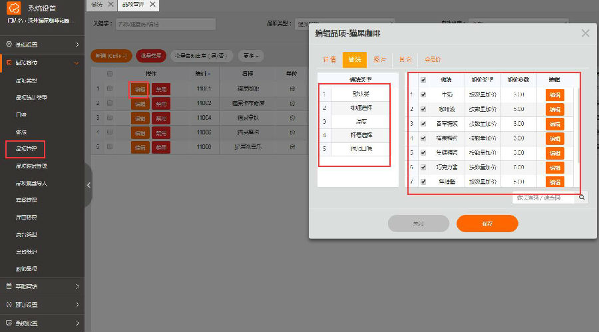Close the first tab using its X icon
599x332 pixels.
(x=111, y=5)
